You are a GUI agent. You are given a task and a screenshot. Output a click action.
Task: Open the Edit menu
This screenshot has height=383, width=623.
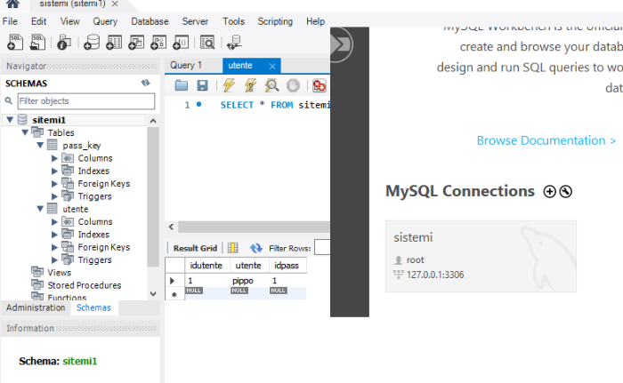tap(38, 21)
